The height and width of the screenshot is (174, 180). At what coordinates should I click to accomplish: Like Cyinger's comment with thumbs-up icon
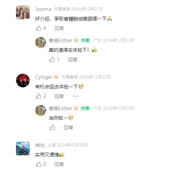[x=39, y=96]
